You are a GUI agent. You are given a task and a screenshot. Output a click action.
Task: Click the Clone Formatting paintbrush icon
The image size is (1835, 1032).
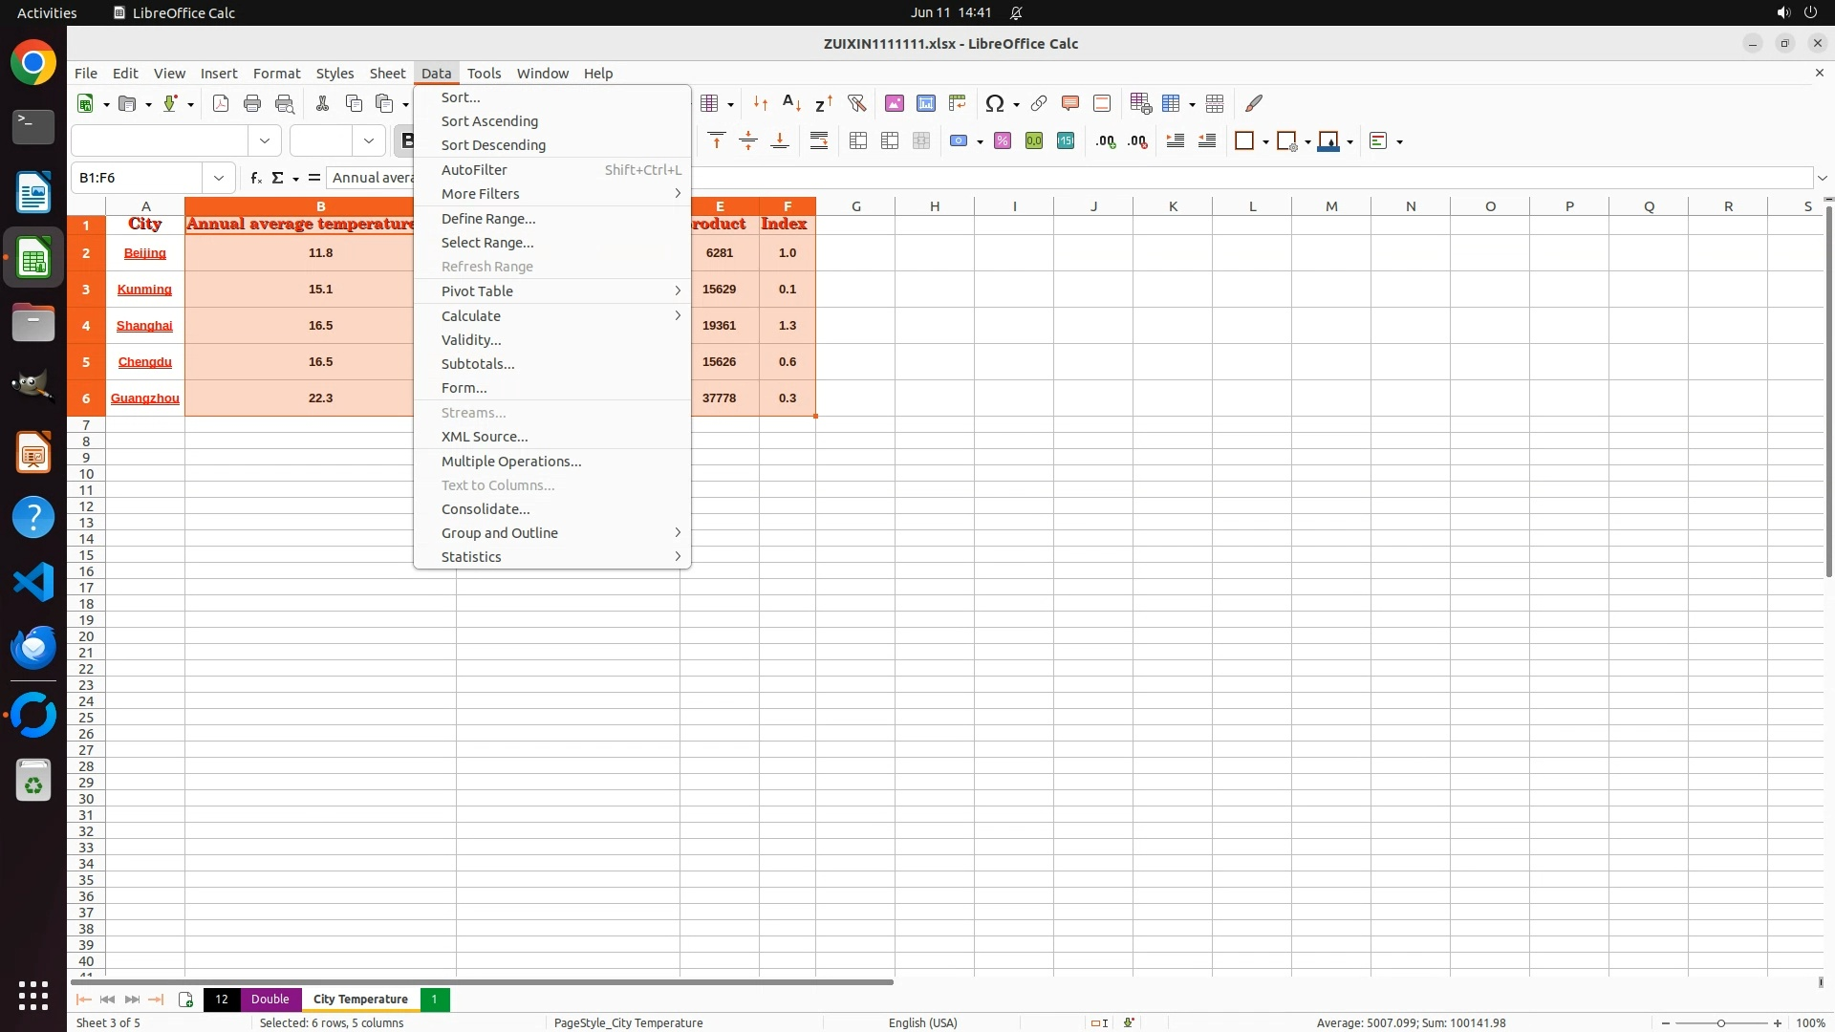click(1254, 103)
